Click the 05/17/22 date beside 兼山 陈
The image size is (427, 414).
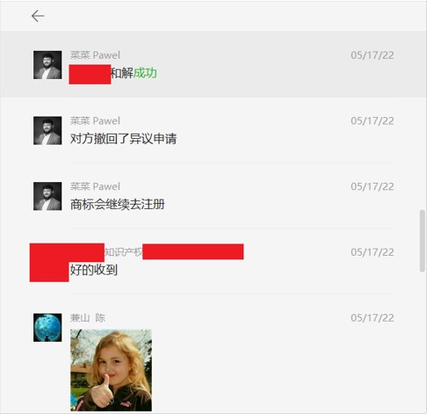(373, 317)
